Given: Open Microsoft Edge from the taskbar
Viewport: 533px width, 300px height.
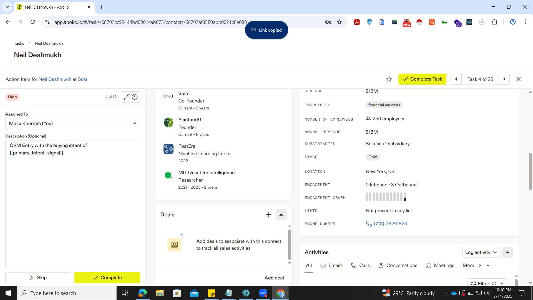Looking at the screenshot, I should tap(142, 293).
